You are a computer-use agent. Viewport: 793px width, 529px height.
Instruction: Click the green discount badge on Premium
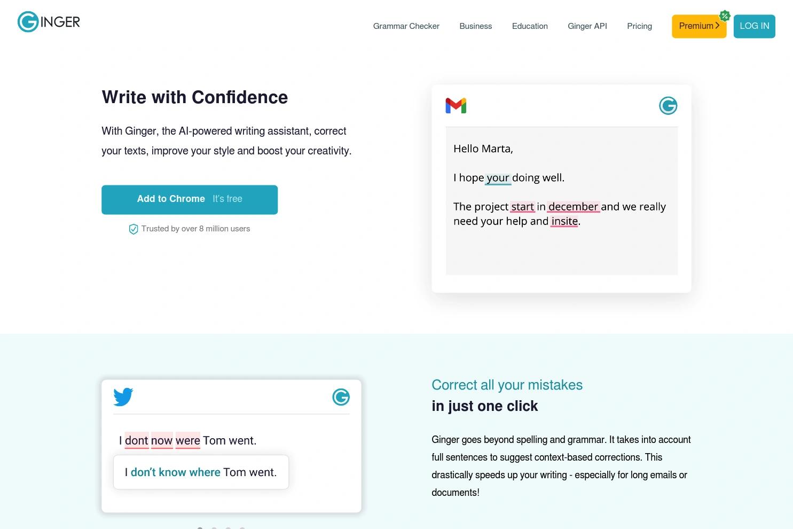(725, 15)
